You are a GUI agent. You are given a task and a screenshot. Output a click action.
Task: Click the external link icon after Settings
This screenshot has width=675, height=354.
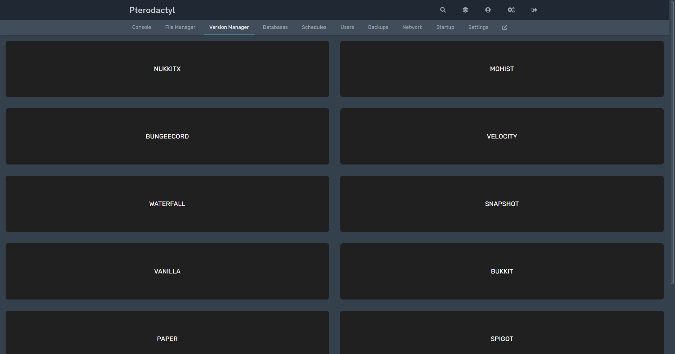[504, 27]
